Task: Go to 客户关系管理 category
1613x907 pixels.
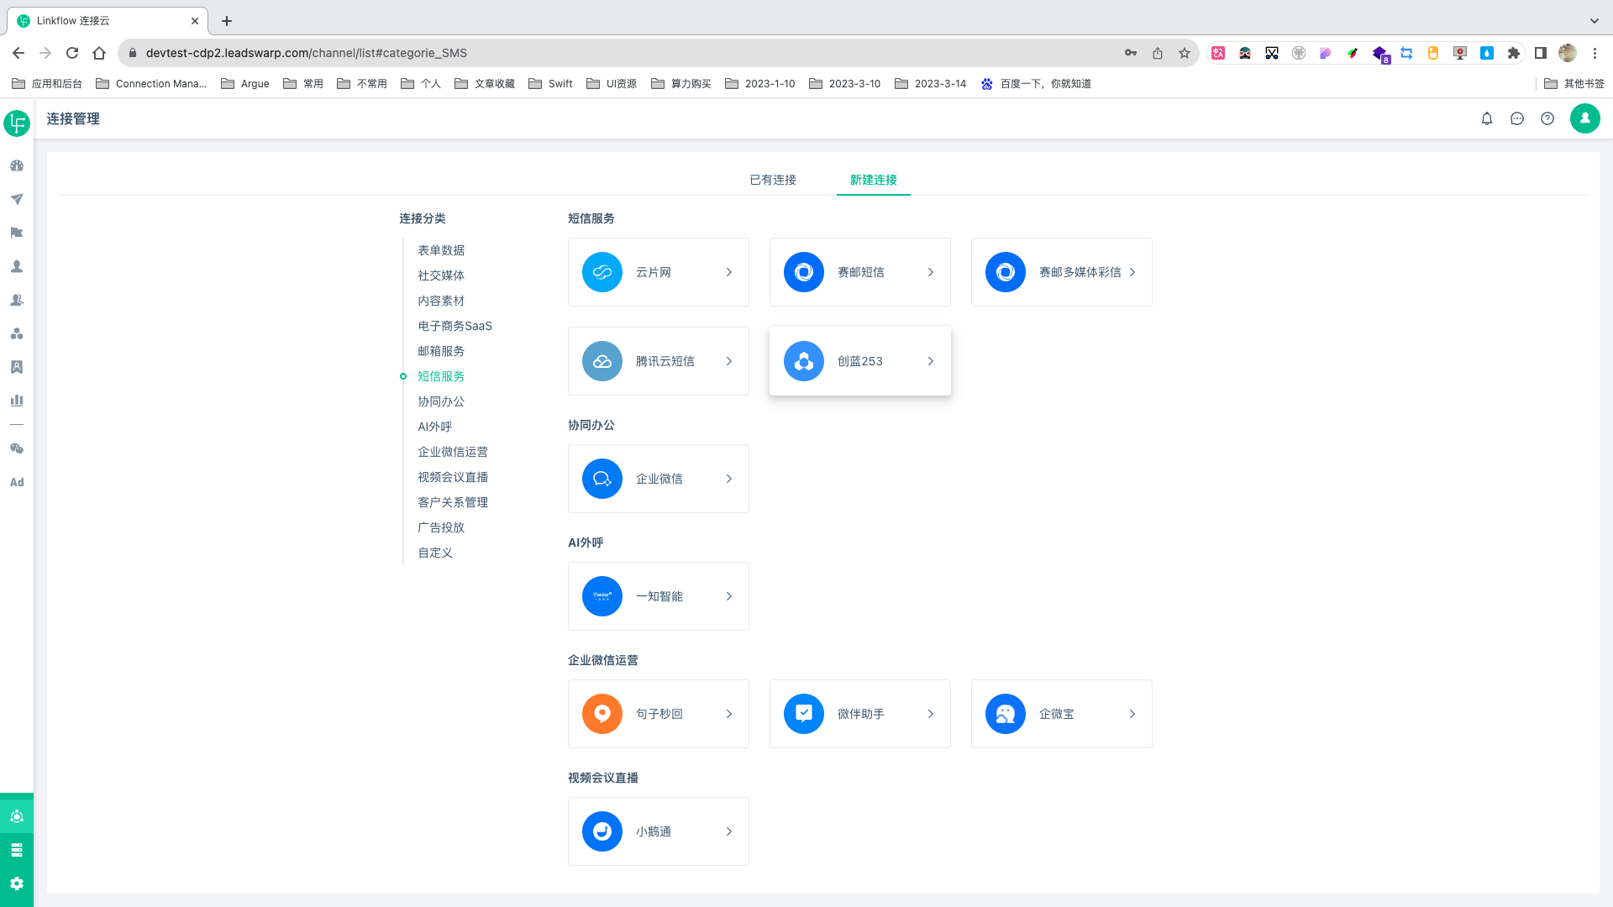Action: tap(453, 502)
